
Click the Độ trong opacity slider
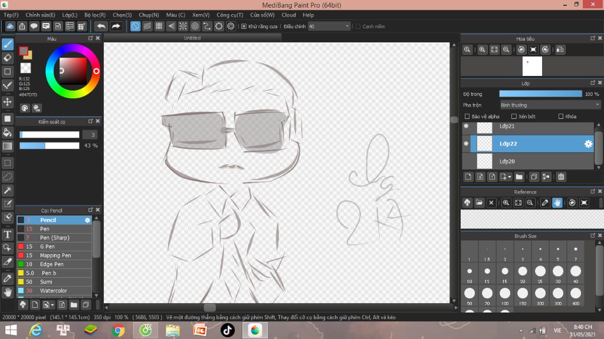click(x=540, y=94)
